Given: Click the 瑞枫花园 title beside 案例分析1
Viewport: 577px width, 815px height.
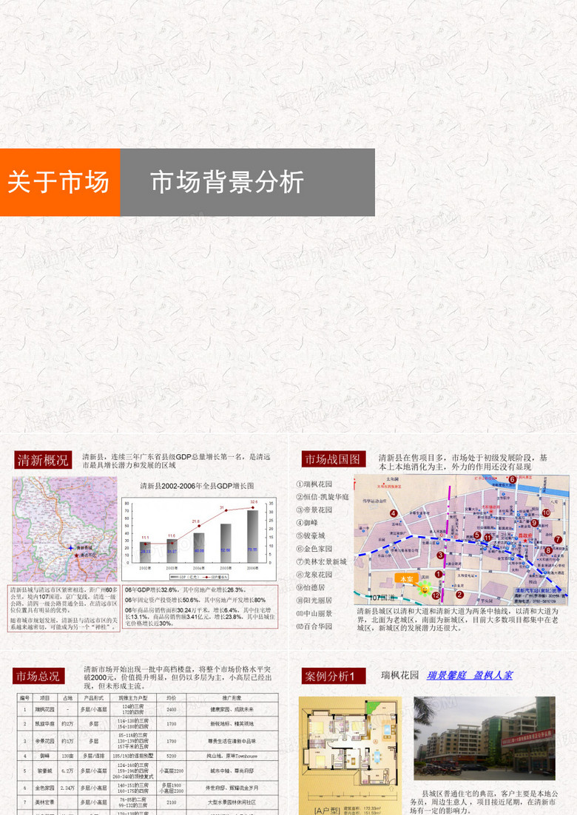Looking at the screenshot, I should click(x=399, y=675).
